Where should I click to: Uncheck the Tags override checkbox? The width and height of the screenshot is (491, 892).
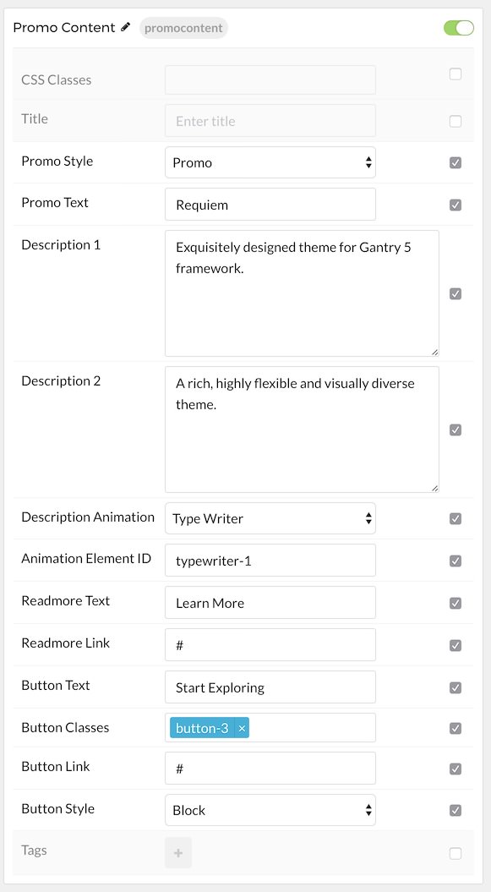click(456, 853)
